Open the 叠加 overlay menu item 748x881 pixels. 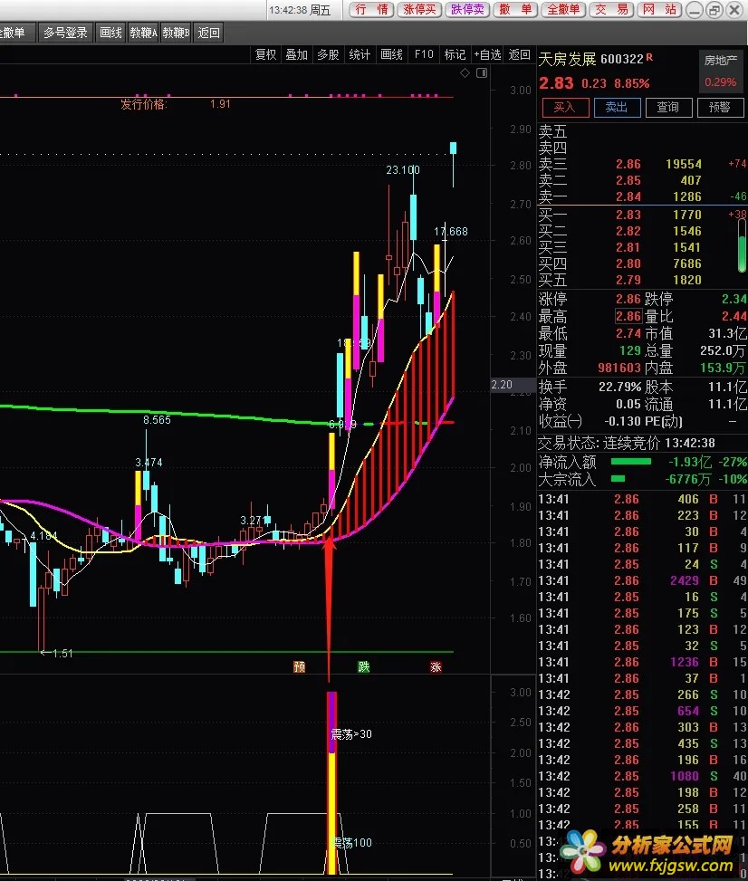(297, 54)
